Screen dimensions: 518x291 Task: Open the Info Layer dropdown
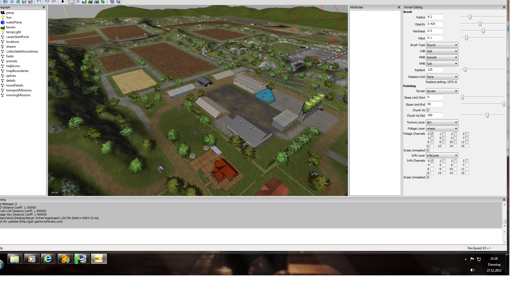pyautogui.click(x=442, y=155)
